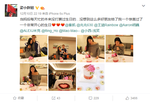Open the 姿小胖妞 profile name
Screen dimensions: 150x102
(27, 8)
